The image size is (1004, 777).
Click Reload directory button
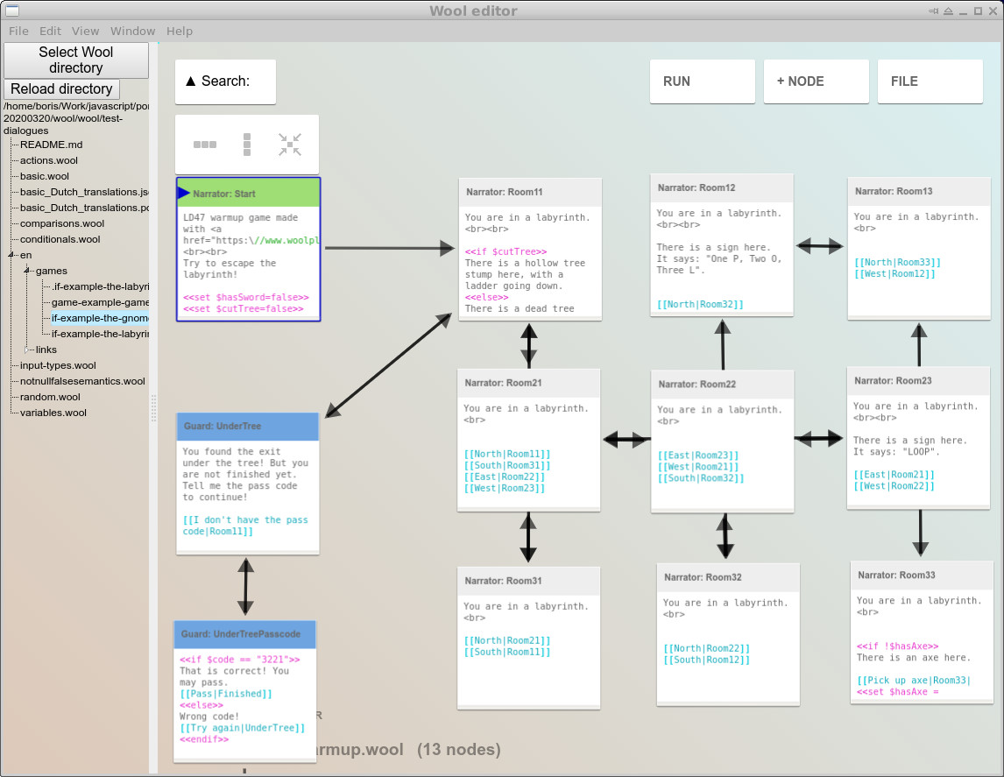pyautogui.click(x=61, y=89)
